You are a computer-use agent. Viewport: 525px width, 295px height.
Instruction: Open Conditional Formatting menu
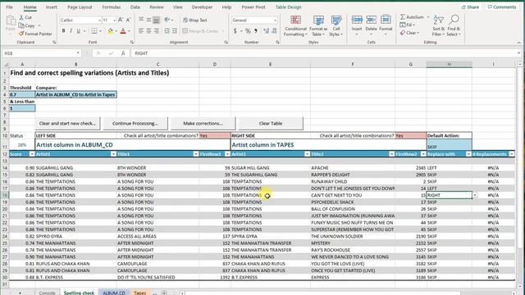pyautogui.click(x=295, y=25)
